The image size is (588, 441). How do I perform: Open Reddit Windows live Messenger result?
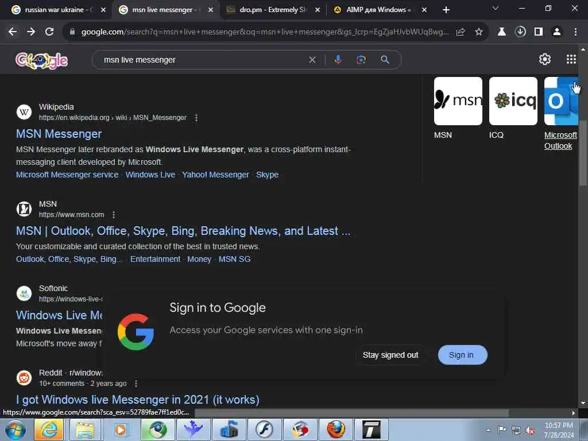pyautogui.click(x=138, y=400)
